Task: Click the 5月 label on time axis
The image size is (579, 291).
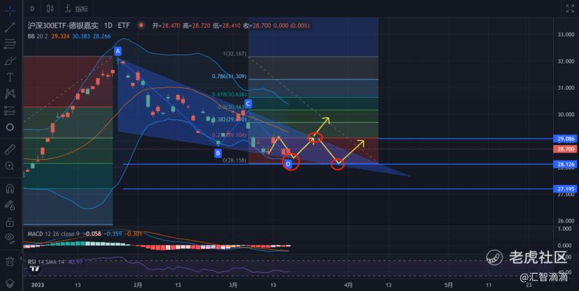Action: (449, 285)
